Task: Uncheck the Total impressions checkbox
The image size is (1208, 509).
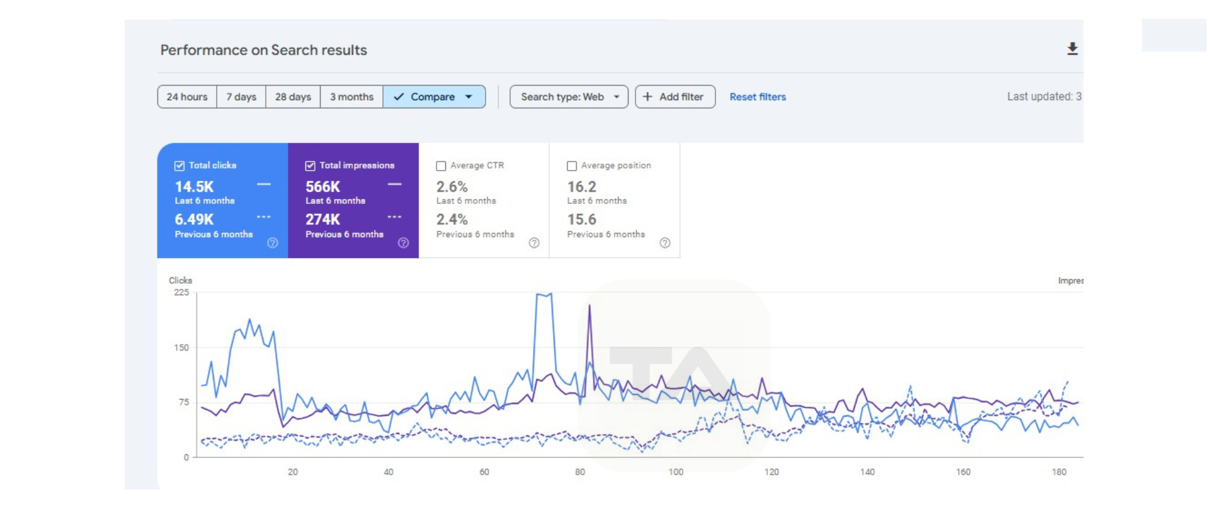Action: click(310, 166)
